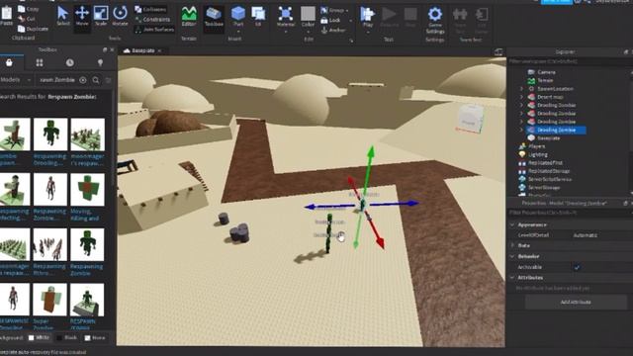Select the None background option
633x356 pixels.
tap(95, 338)
